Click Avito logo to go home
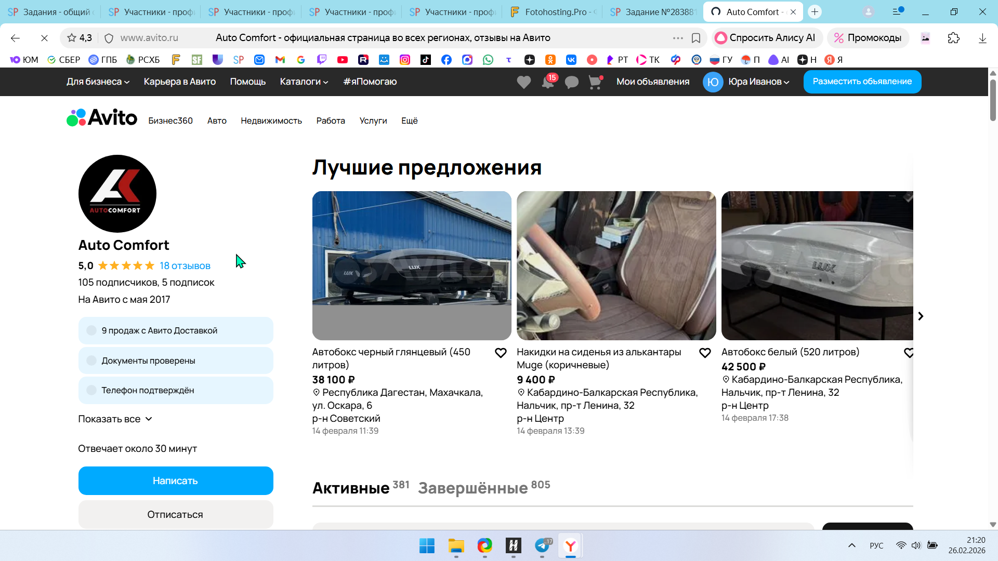Viewport: 998px width, 561px height. tap(102, 118)
